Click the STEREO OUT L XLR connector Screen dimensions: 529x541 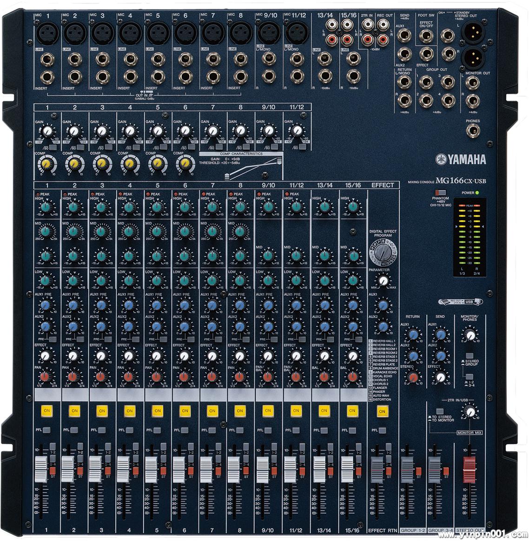pos(474,33)
